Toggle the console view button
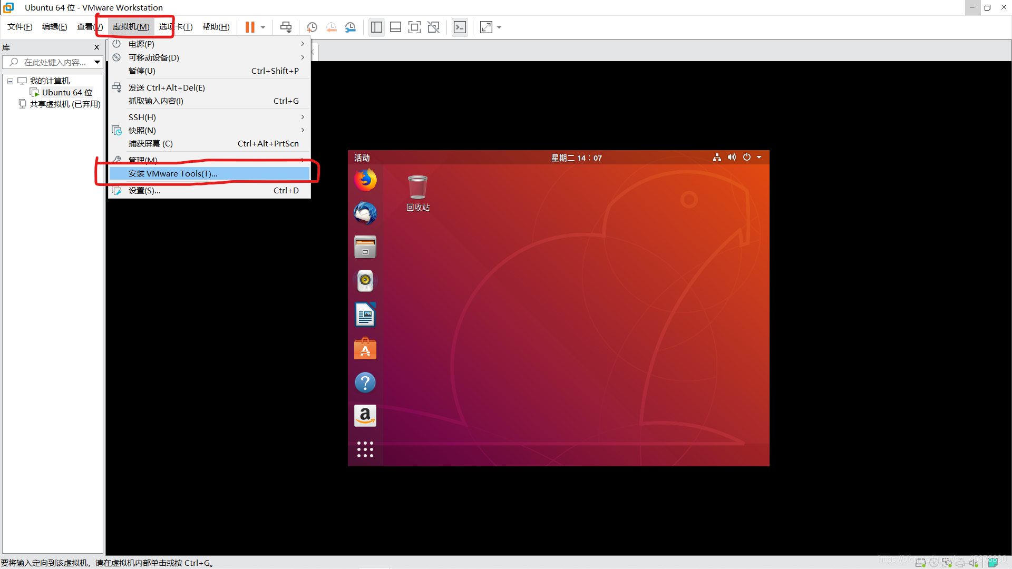 (460, 27)
